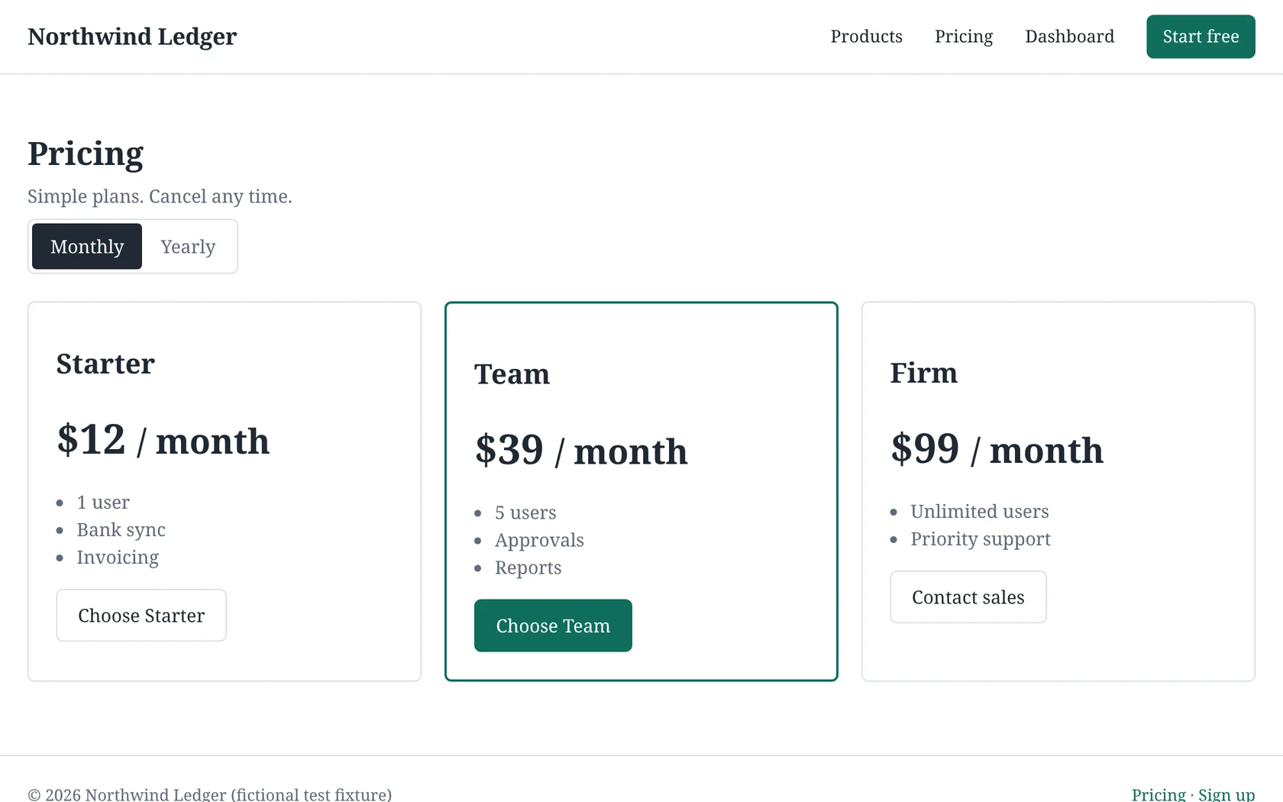This screenshot has height=802, width=1283.
Task: Click the 'Priority support' feature
Action: 981,538
